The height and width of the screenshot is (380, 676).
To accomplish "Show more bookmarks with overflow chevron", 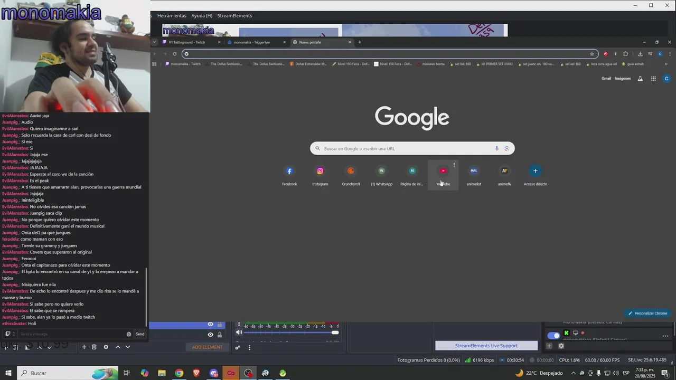I will 666,64.
